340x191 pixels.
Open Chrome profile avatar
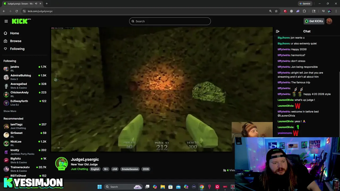330,11
